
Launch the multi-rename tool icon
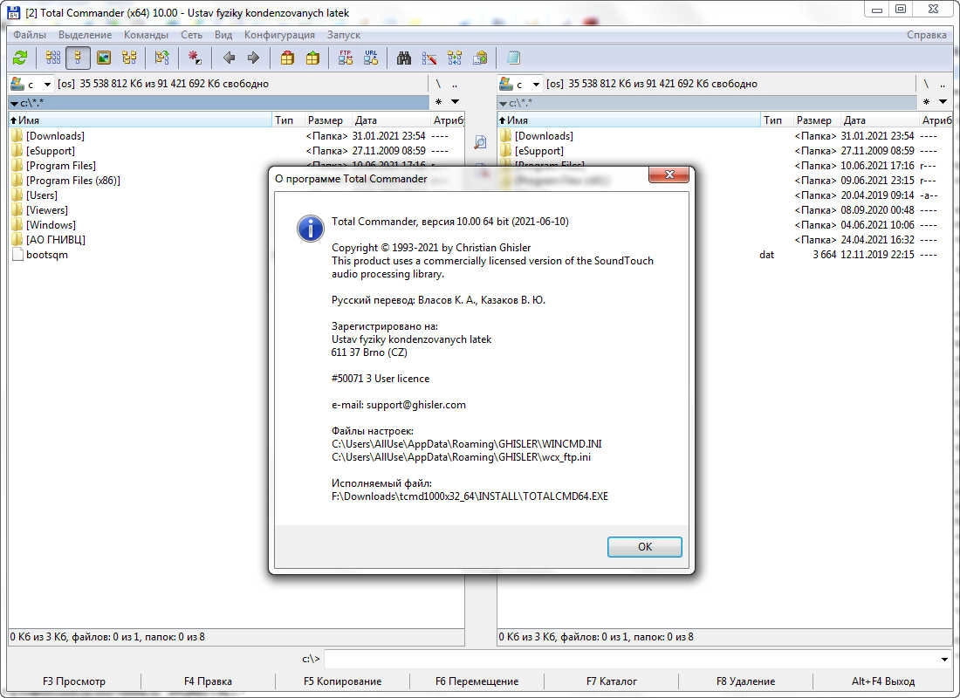click(429, 58)
